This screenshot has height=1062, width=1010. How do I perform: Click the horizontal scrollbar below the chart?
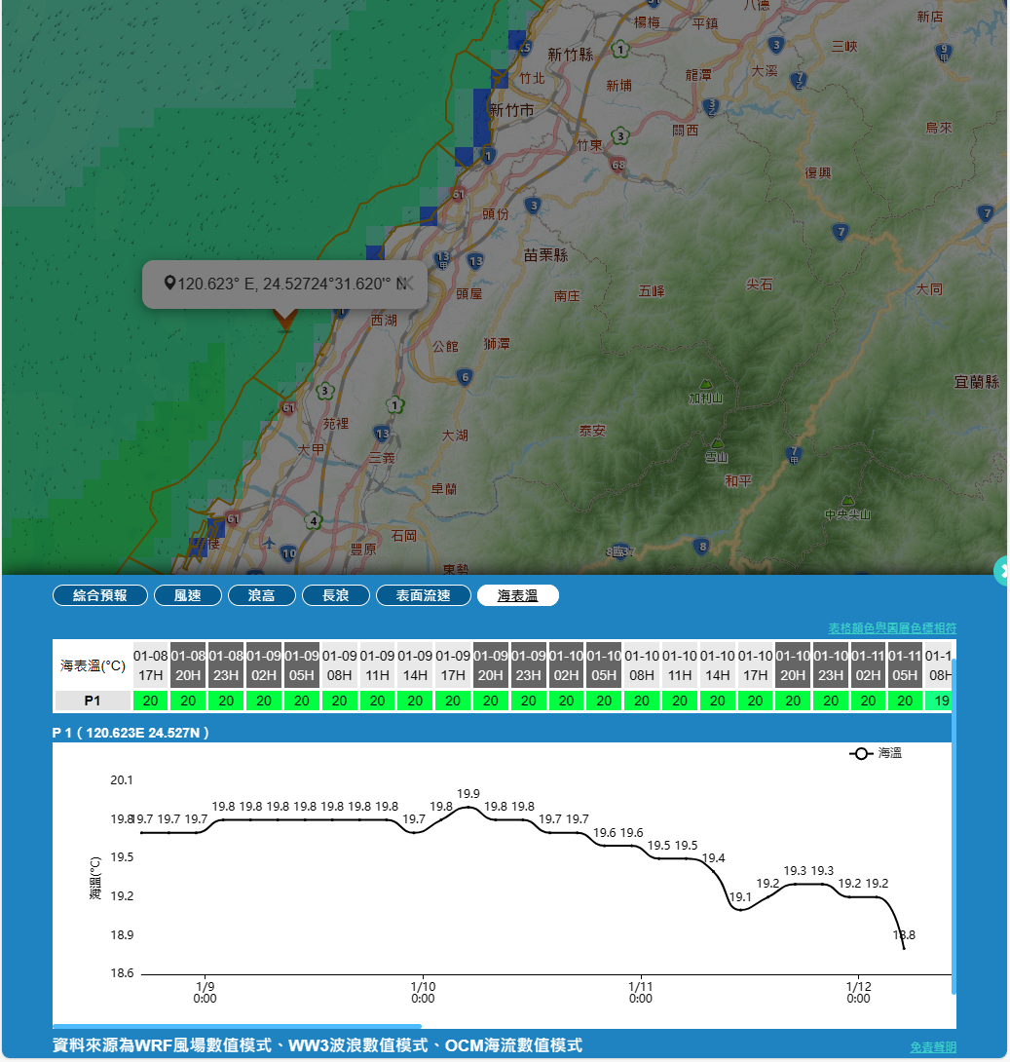pyautogui.click(x=237, y=1026)
